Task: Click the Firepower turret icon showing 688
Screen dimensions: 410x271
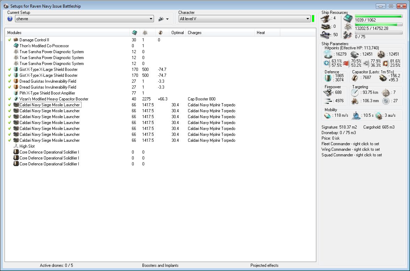Action: [x=328, y=92]
